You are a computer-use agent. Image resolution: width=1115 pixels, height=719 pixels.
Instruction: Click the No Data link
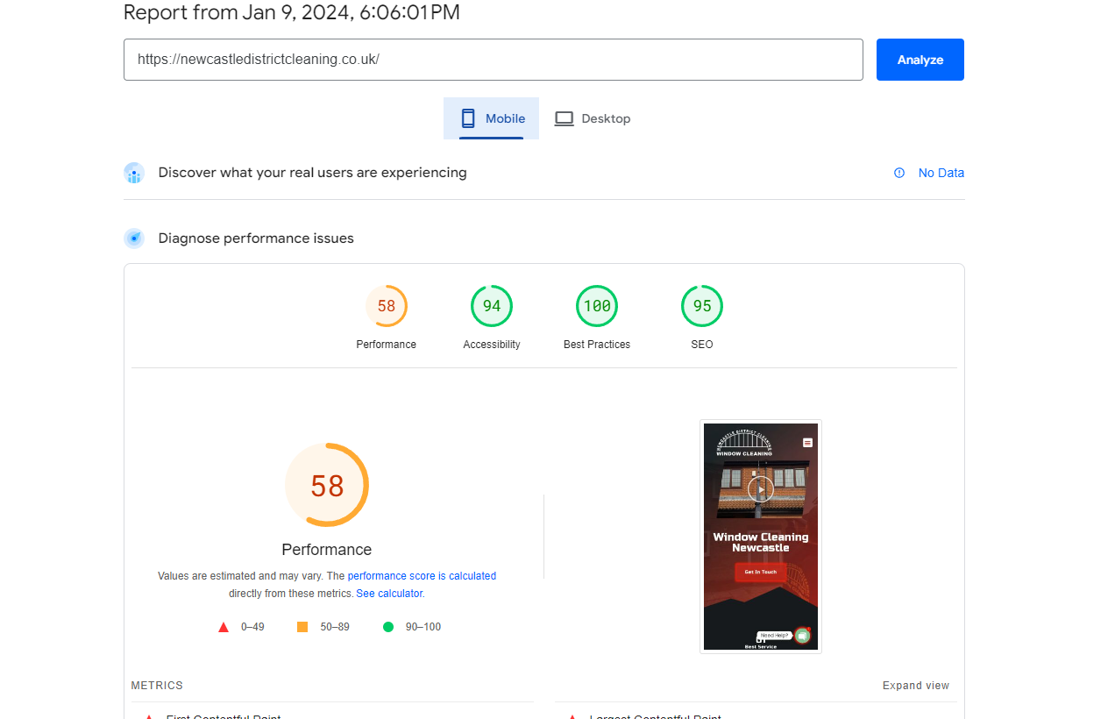coord(941,173)
